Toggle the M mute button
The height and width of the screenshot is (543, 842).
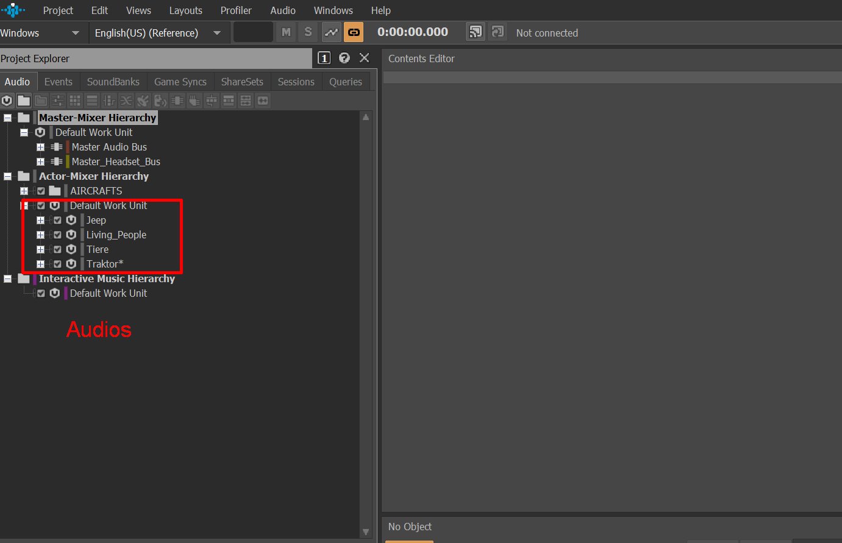[286, 32]
